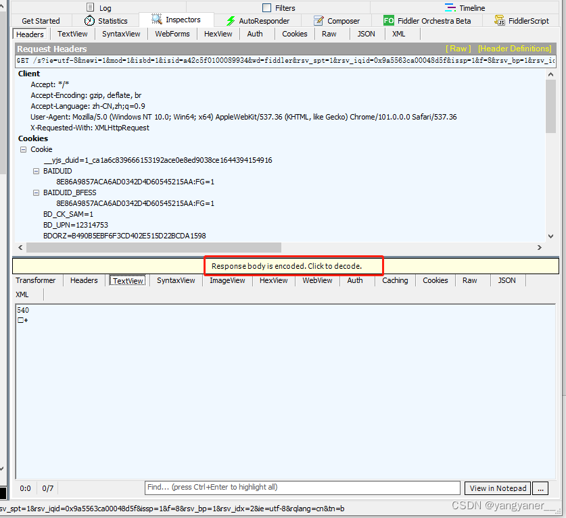The height and width of the screenshot is (518, 566).
Task: Open the Composer tab
Action: (337, 21)
